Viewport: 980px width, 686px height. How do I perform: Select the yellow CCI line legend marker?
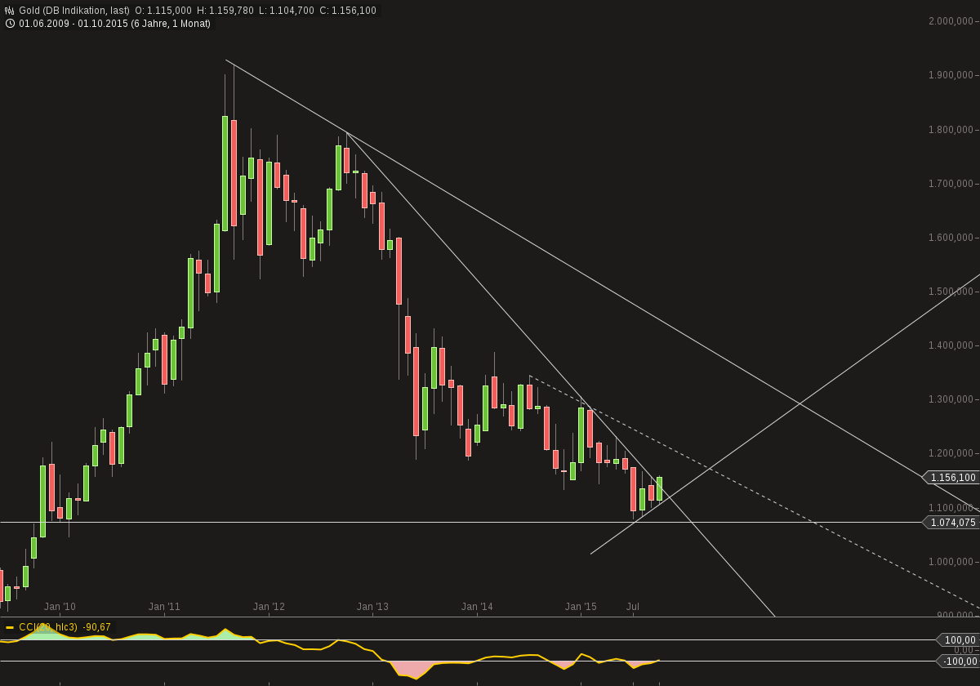pos(9,629)
